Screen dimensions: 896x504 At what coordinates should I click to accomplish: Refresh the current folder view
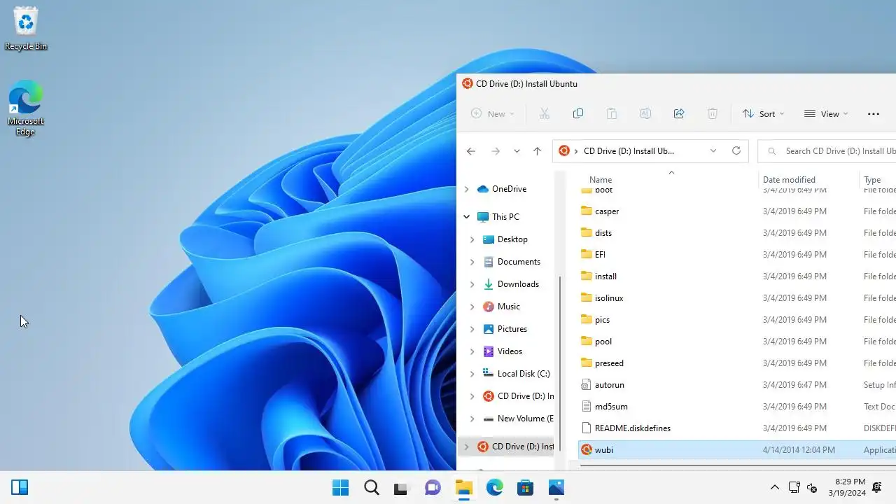click(736, 150)
